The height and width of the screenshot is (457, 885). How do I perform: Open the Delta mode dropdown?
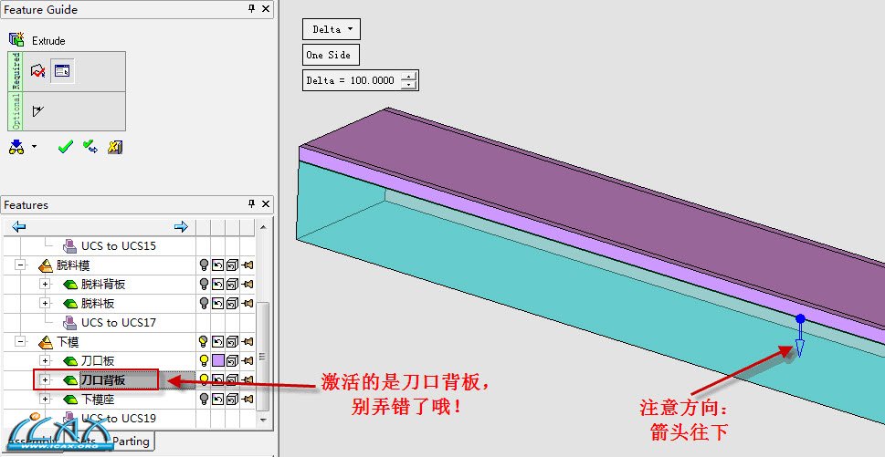pyautogui.click(x=332, y=29)
